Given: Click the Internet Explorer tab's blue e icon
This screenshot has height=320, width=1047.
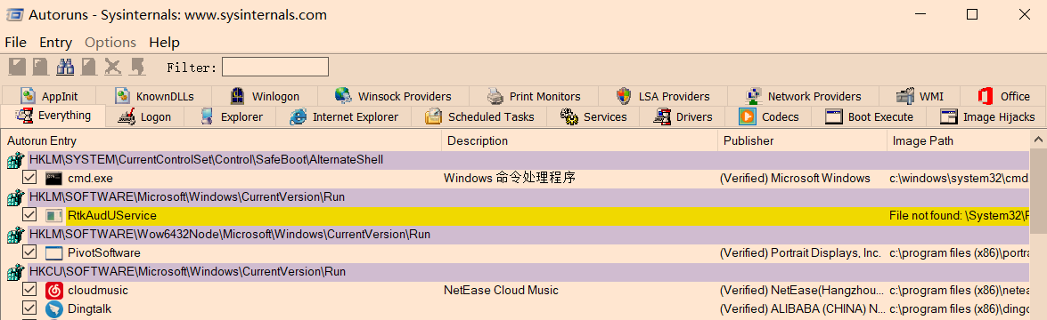Looking at the screenshot, I should pos(298,116).
